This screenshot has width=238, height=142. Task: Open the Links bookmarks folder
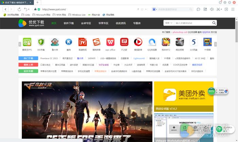[26, 15]
